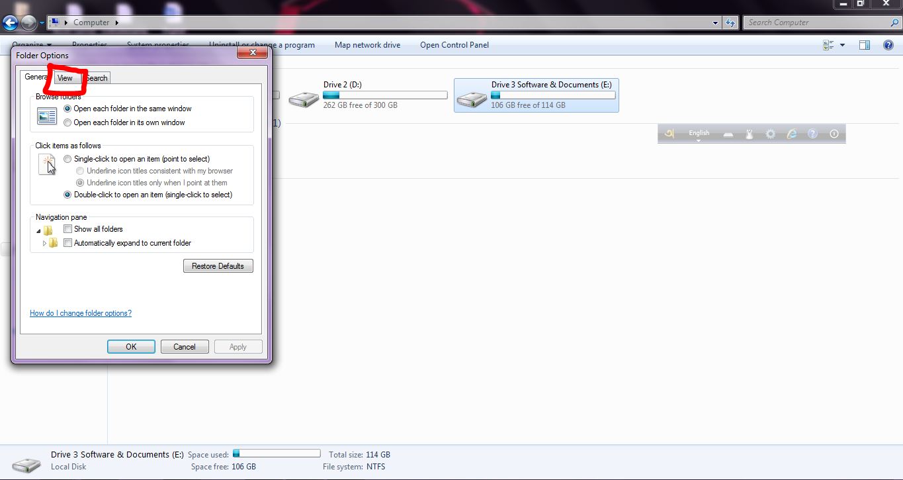The image size is (903, 480).
Task: Click the back navigation arrow button
Action: tap(10, 22)
